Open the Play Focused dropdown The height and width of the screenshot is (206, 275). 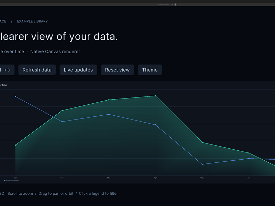tap(166, 4)
